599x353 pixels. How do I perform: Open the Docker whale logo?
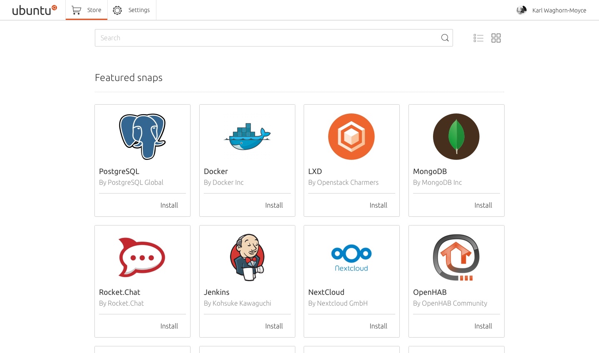[247, 136]
